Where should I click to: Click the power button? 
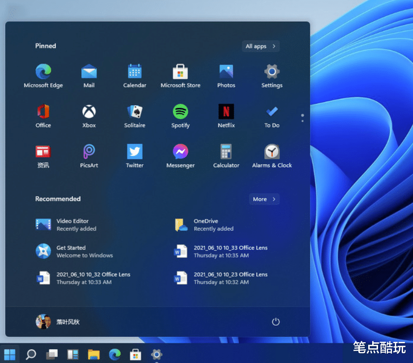tap(276, 321)
